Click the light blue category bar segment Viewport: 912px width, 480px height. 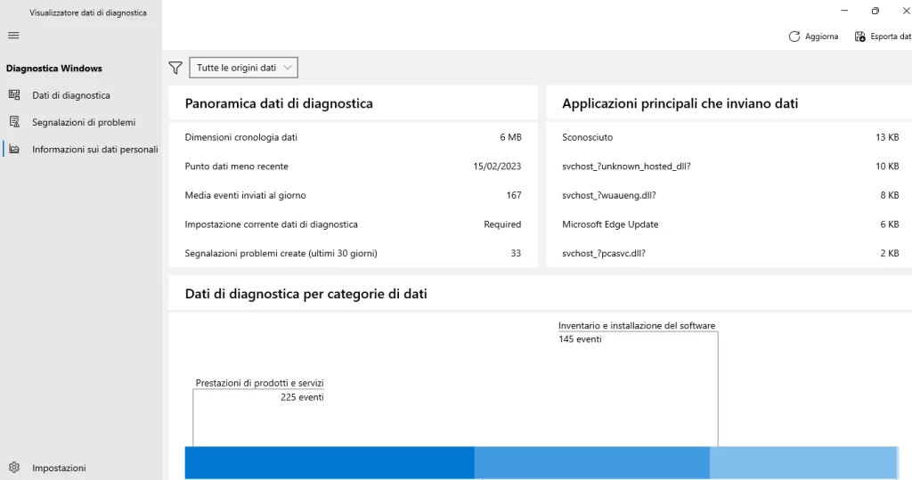coord(803,462)
